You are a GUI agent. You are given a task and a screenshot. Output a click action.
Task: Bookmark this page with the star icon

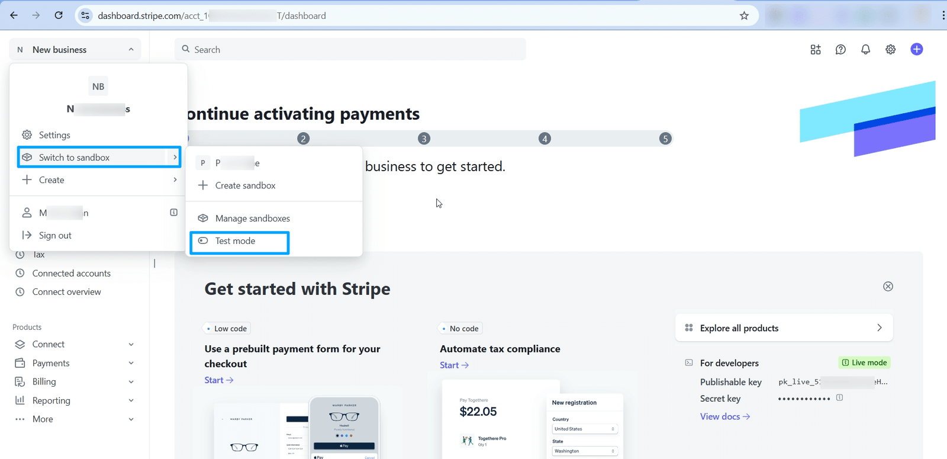point(745,16)
